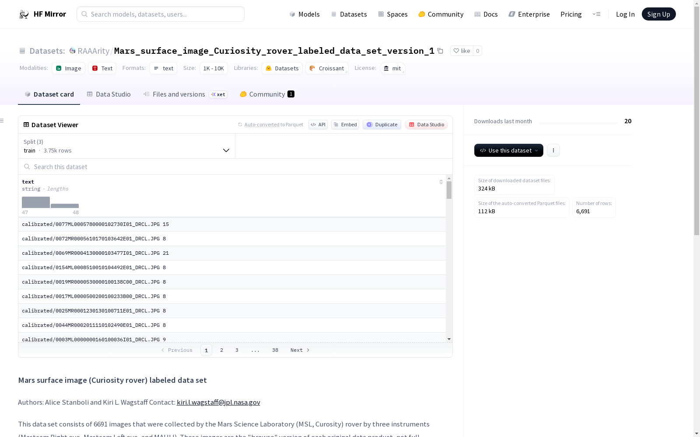Click the Next page button
This screenshot has height=437, width=700.
click(300, 350)
